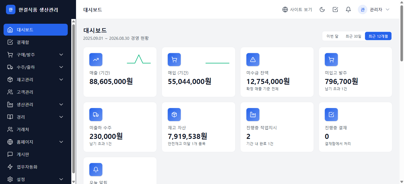Click the 한결식품 생산관리 title

pos(38,9)
